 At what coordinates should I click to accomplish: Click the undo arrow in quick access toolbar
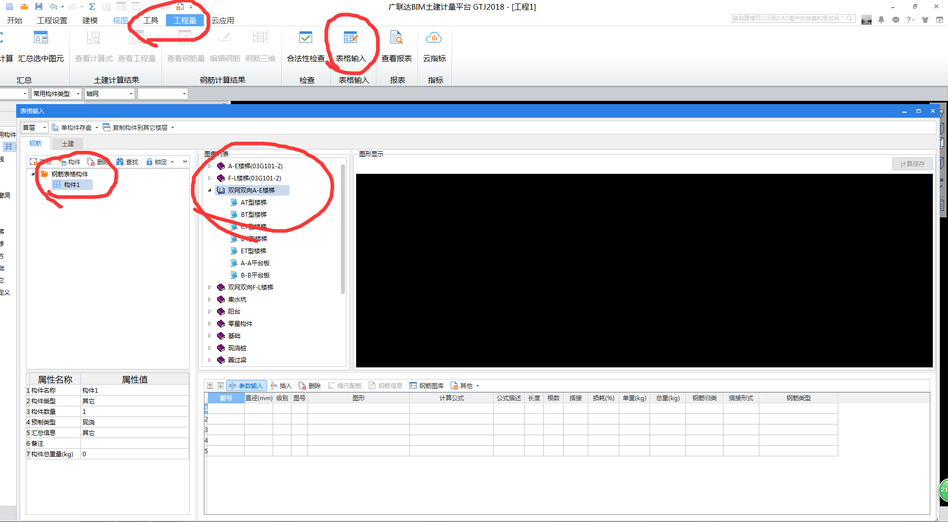(x=53, y=7)
